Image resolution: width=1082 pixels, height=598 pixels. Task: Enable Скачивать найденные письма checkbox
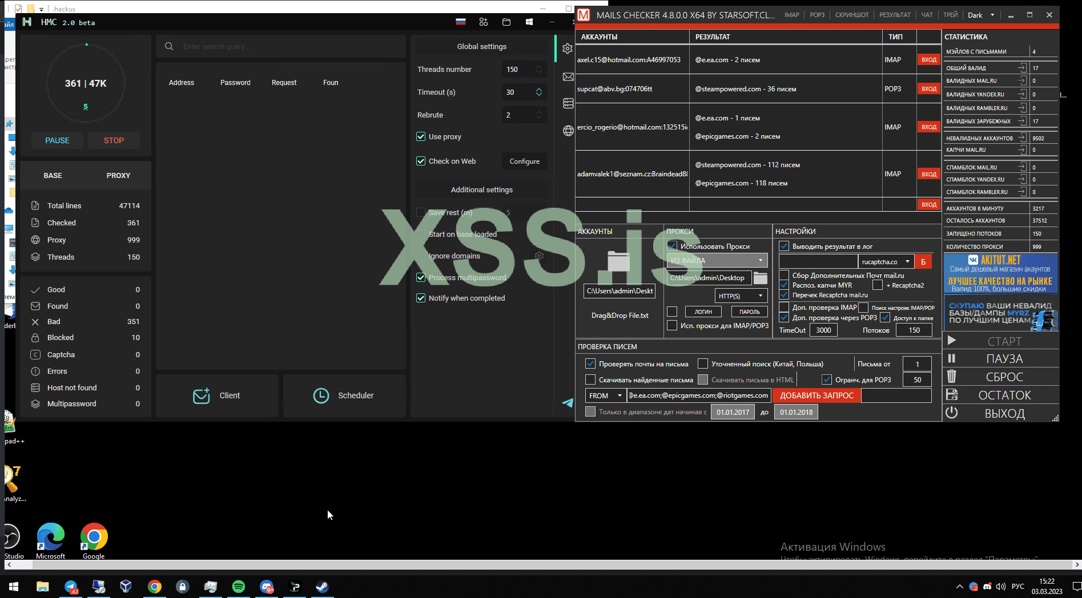590,379
